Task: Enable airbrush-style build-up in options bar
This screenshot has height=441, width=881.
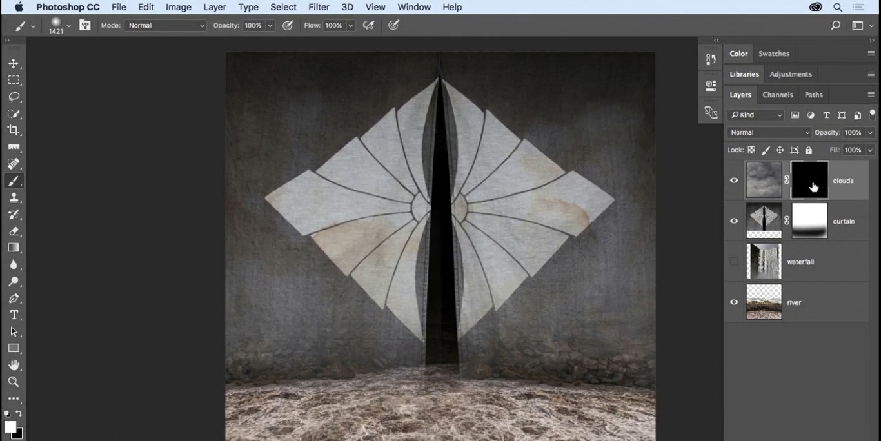Action: (x=369, y=25)
